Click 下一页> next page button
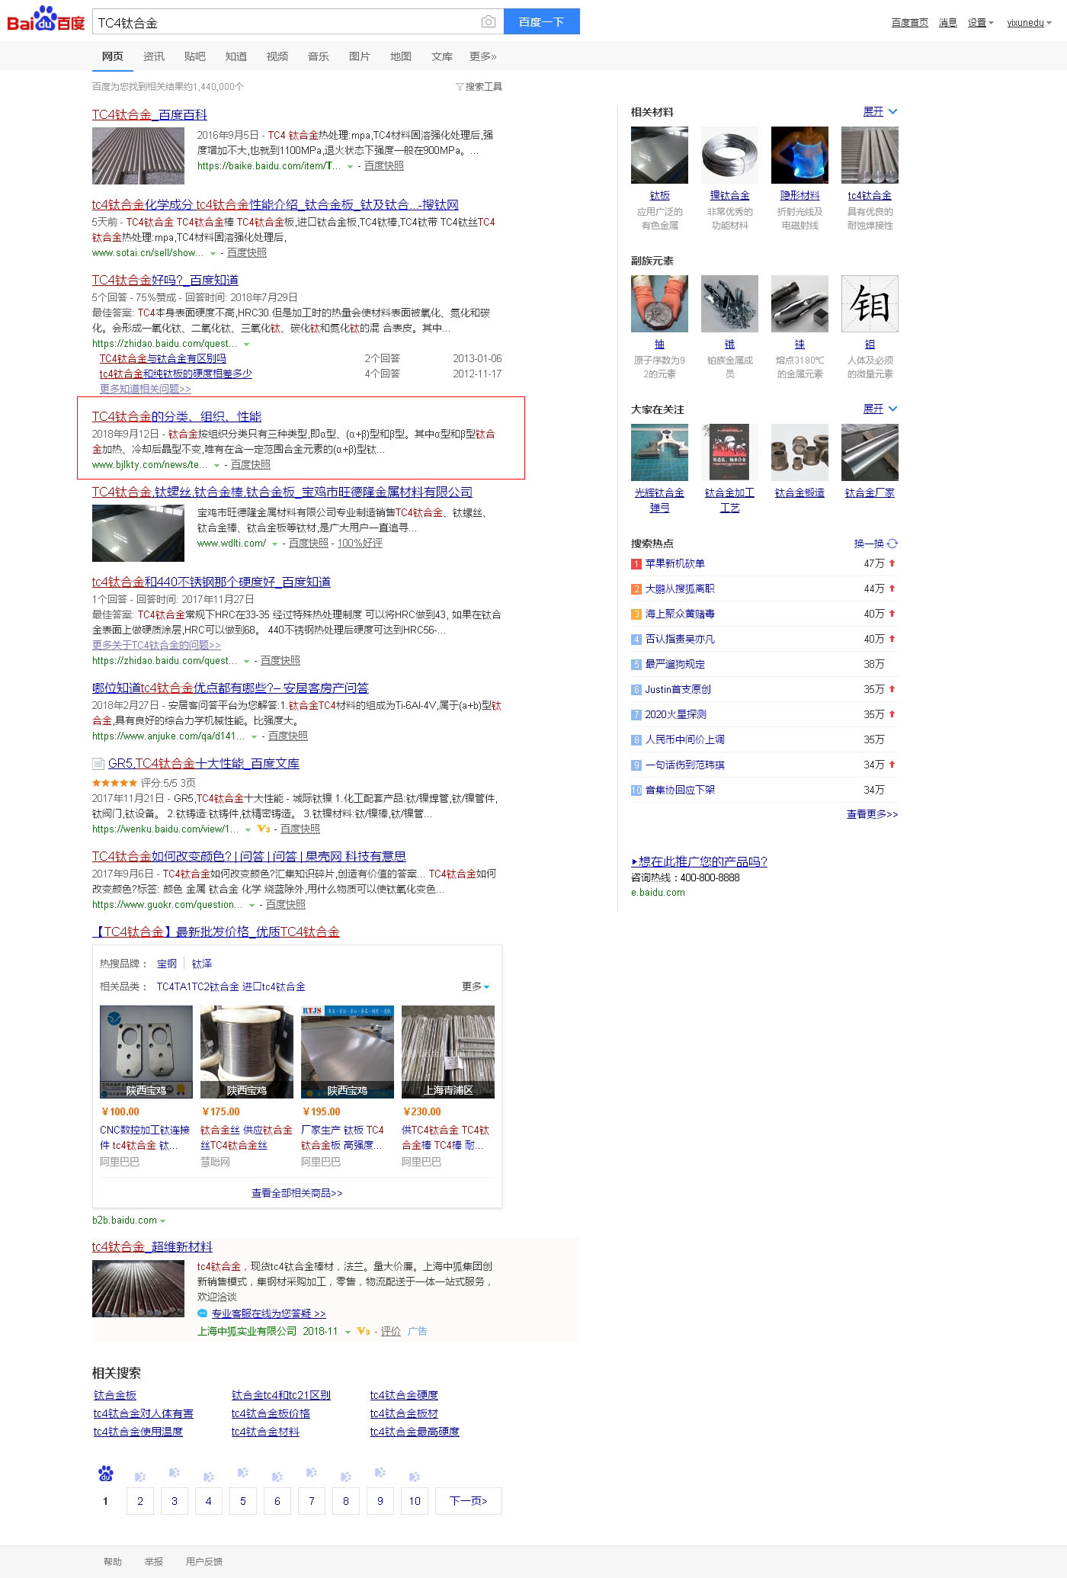The height and width of the screenshot is (1578, 1067). (x=469, y=1501)
